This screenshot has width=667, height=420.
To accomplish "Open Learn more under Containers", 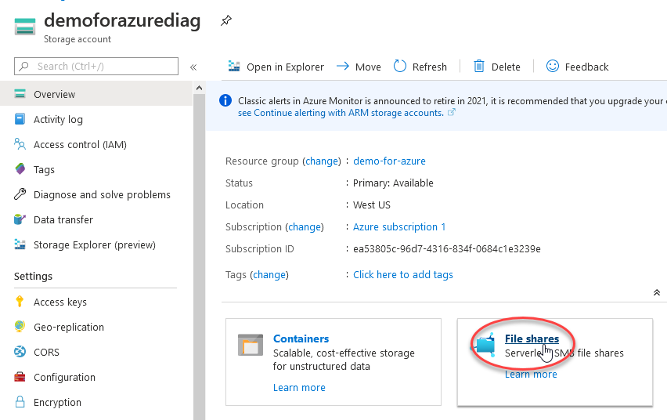I will (x=299, y=388).
